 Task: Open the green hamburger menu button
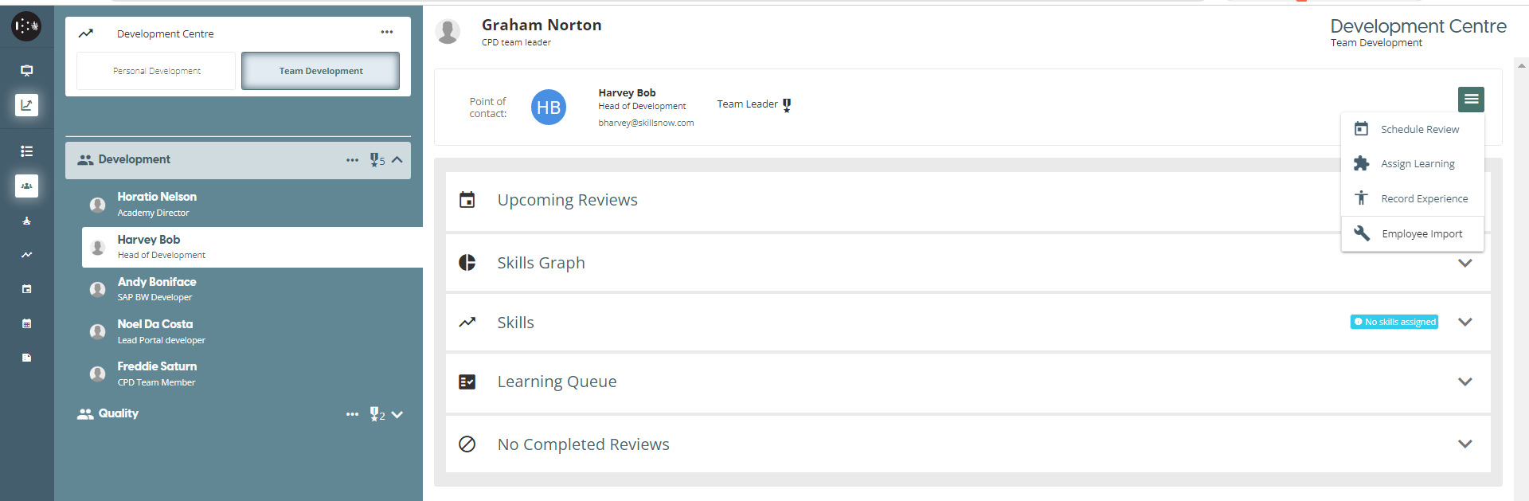(x=1471, y=100)
